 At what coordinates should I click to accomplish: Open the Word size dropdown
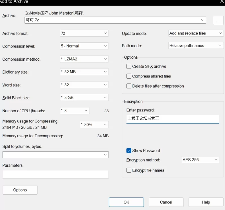[x=84, y=85]
